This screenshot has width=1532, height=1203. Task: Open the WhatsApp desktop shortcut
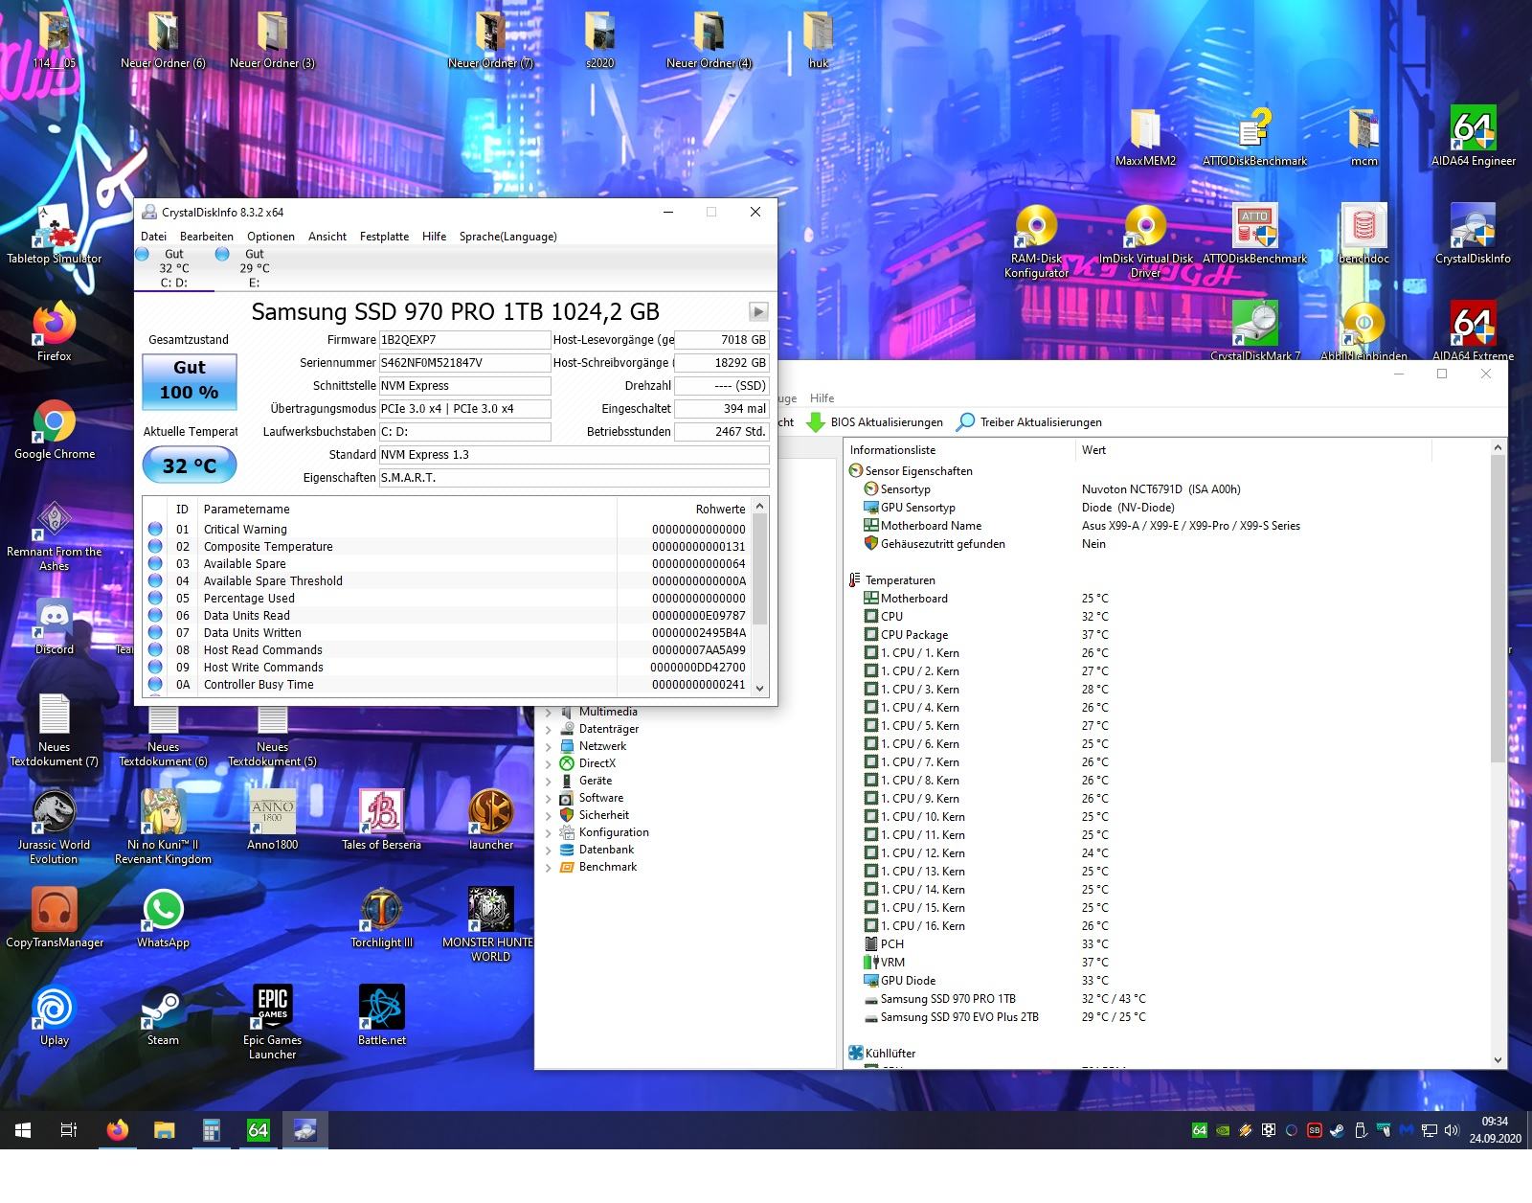click(x=163, y=919)
